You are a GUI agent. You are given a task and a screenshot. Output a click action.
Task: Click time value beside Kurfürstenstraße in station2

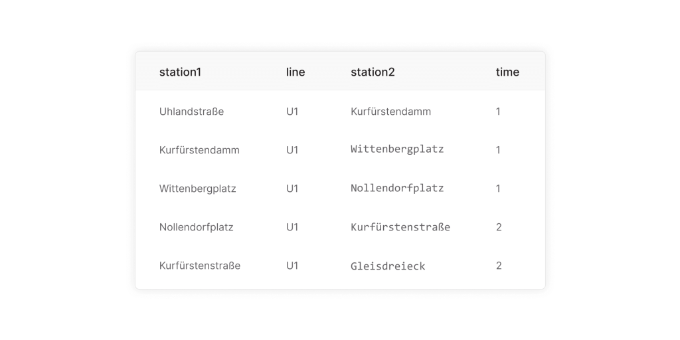[499, 227]
